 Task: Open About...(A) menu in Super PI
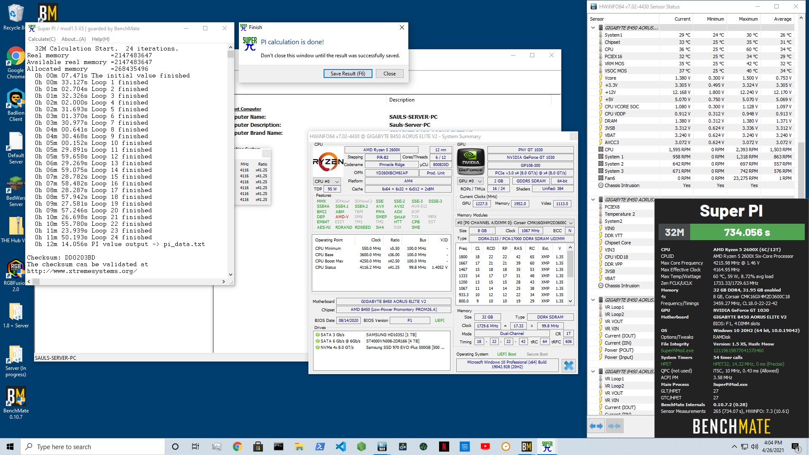(x=74, y=39)
